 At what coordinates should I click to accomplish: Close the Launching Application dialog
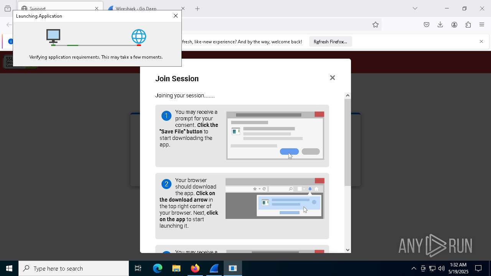(x=176, y=16)
